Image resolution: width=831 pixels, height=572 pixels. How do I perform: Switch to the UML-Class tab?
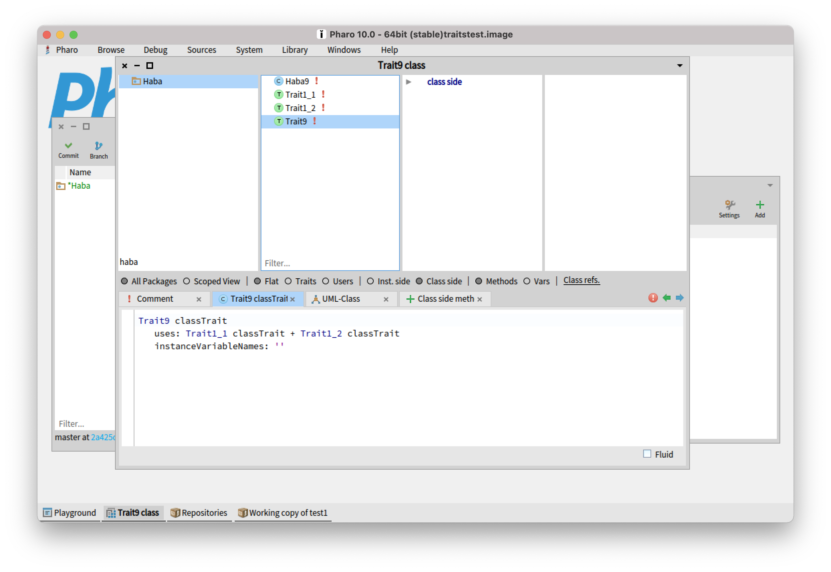(341, 298)
